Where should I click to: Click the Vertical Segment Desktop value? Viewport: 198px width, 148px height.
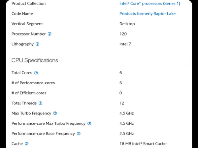[x=127, y=24]
